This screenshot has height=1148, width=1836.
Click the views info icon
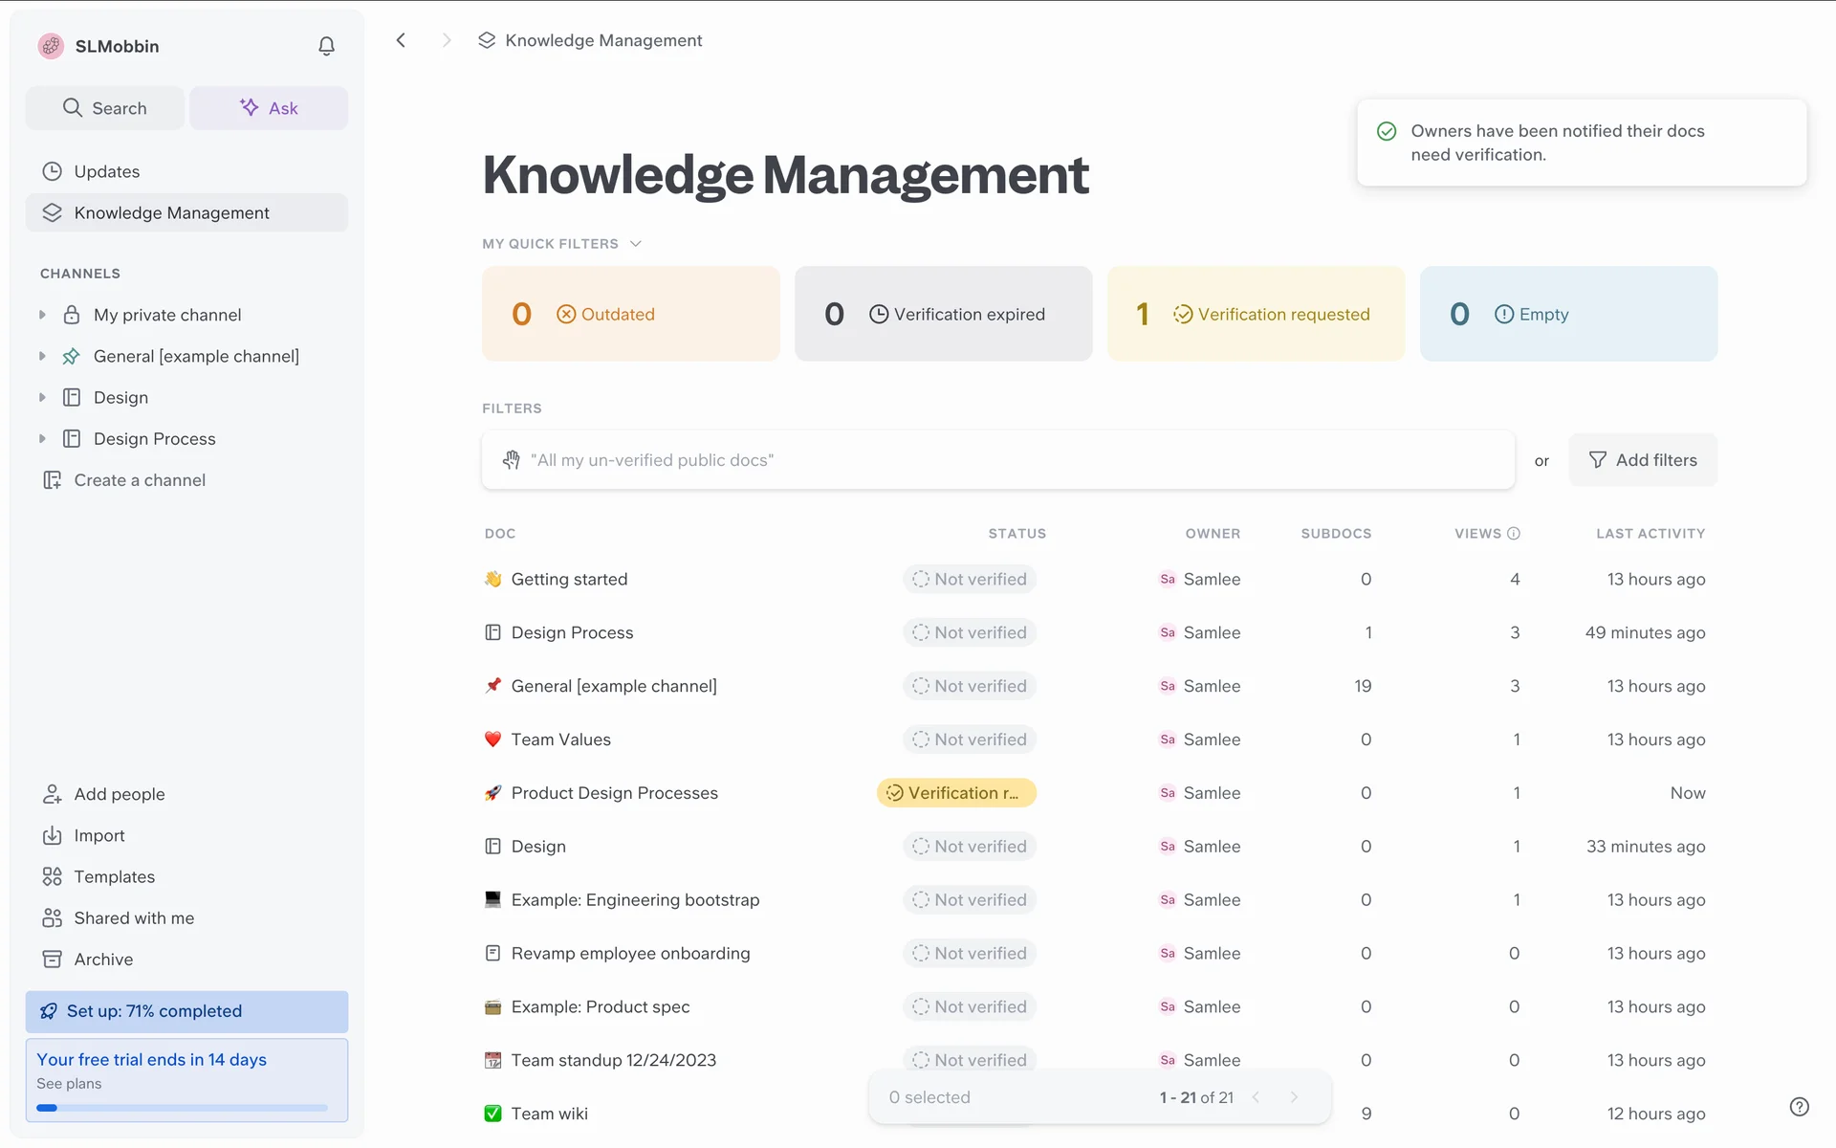click(x=1514, y=534)
